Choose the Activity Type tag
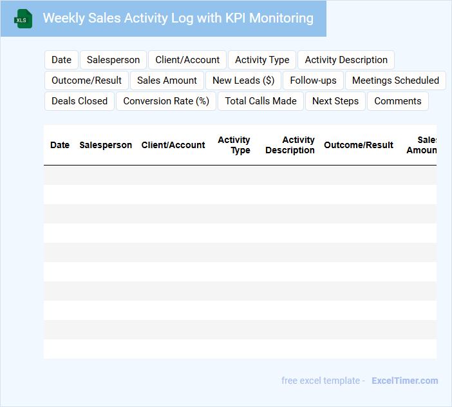Screen dimensions: 452x407 (x=262, y=60)
